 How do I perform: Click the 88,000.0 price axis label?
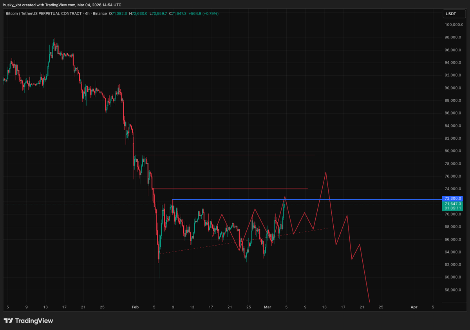point(454,100)
